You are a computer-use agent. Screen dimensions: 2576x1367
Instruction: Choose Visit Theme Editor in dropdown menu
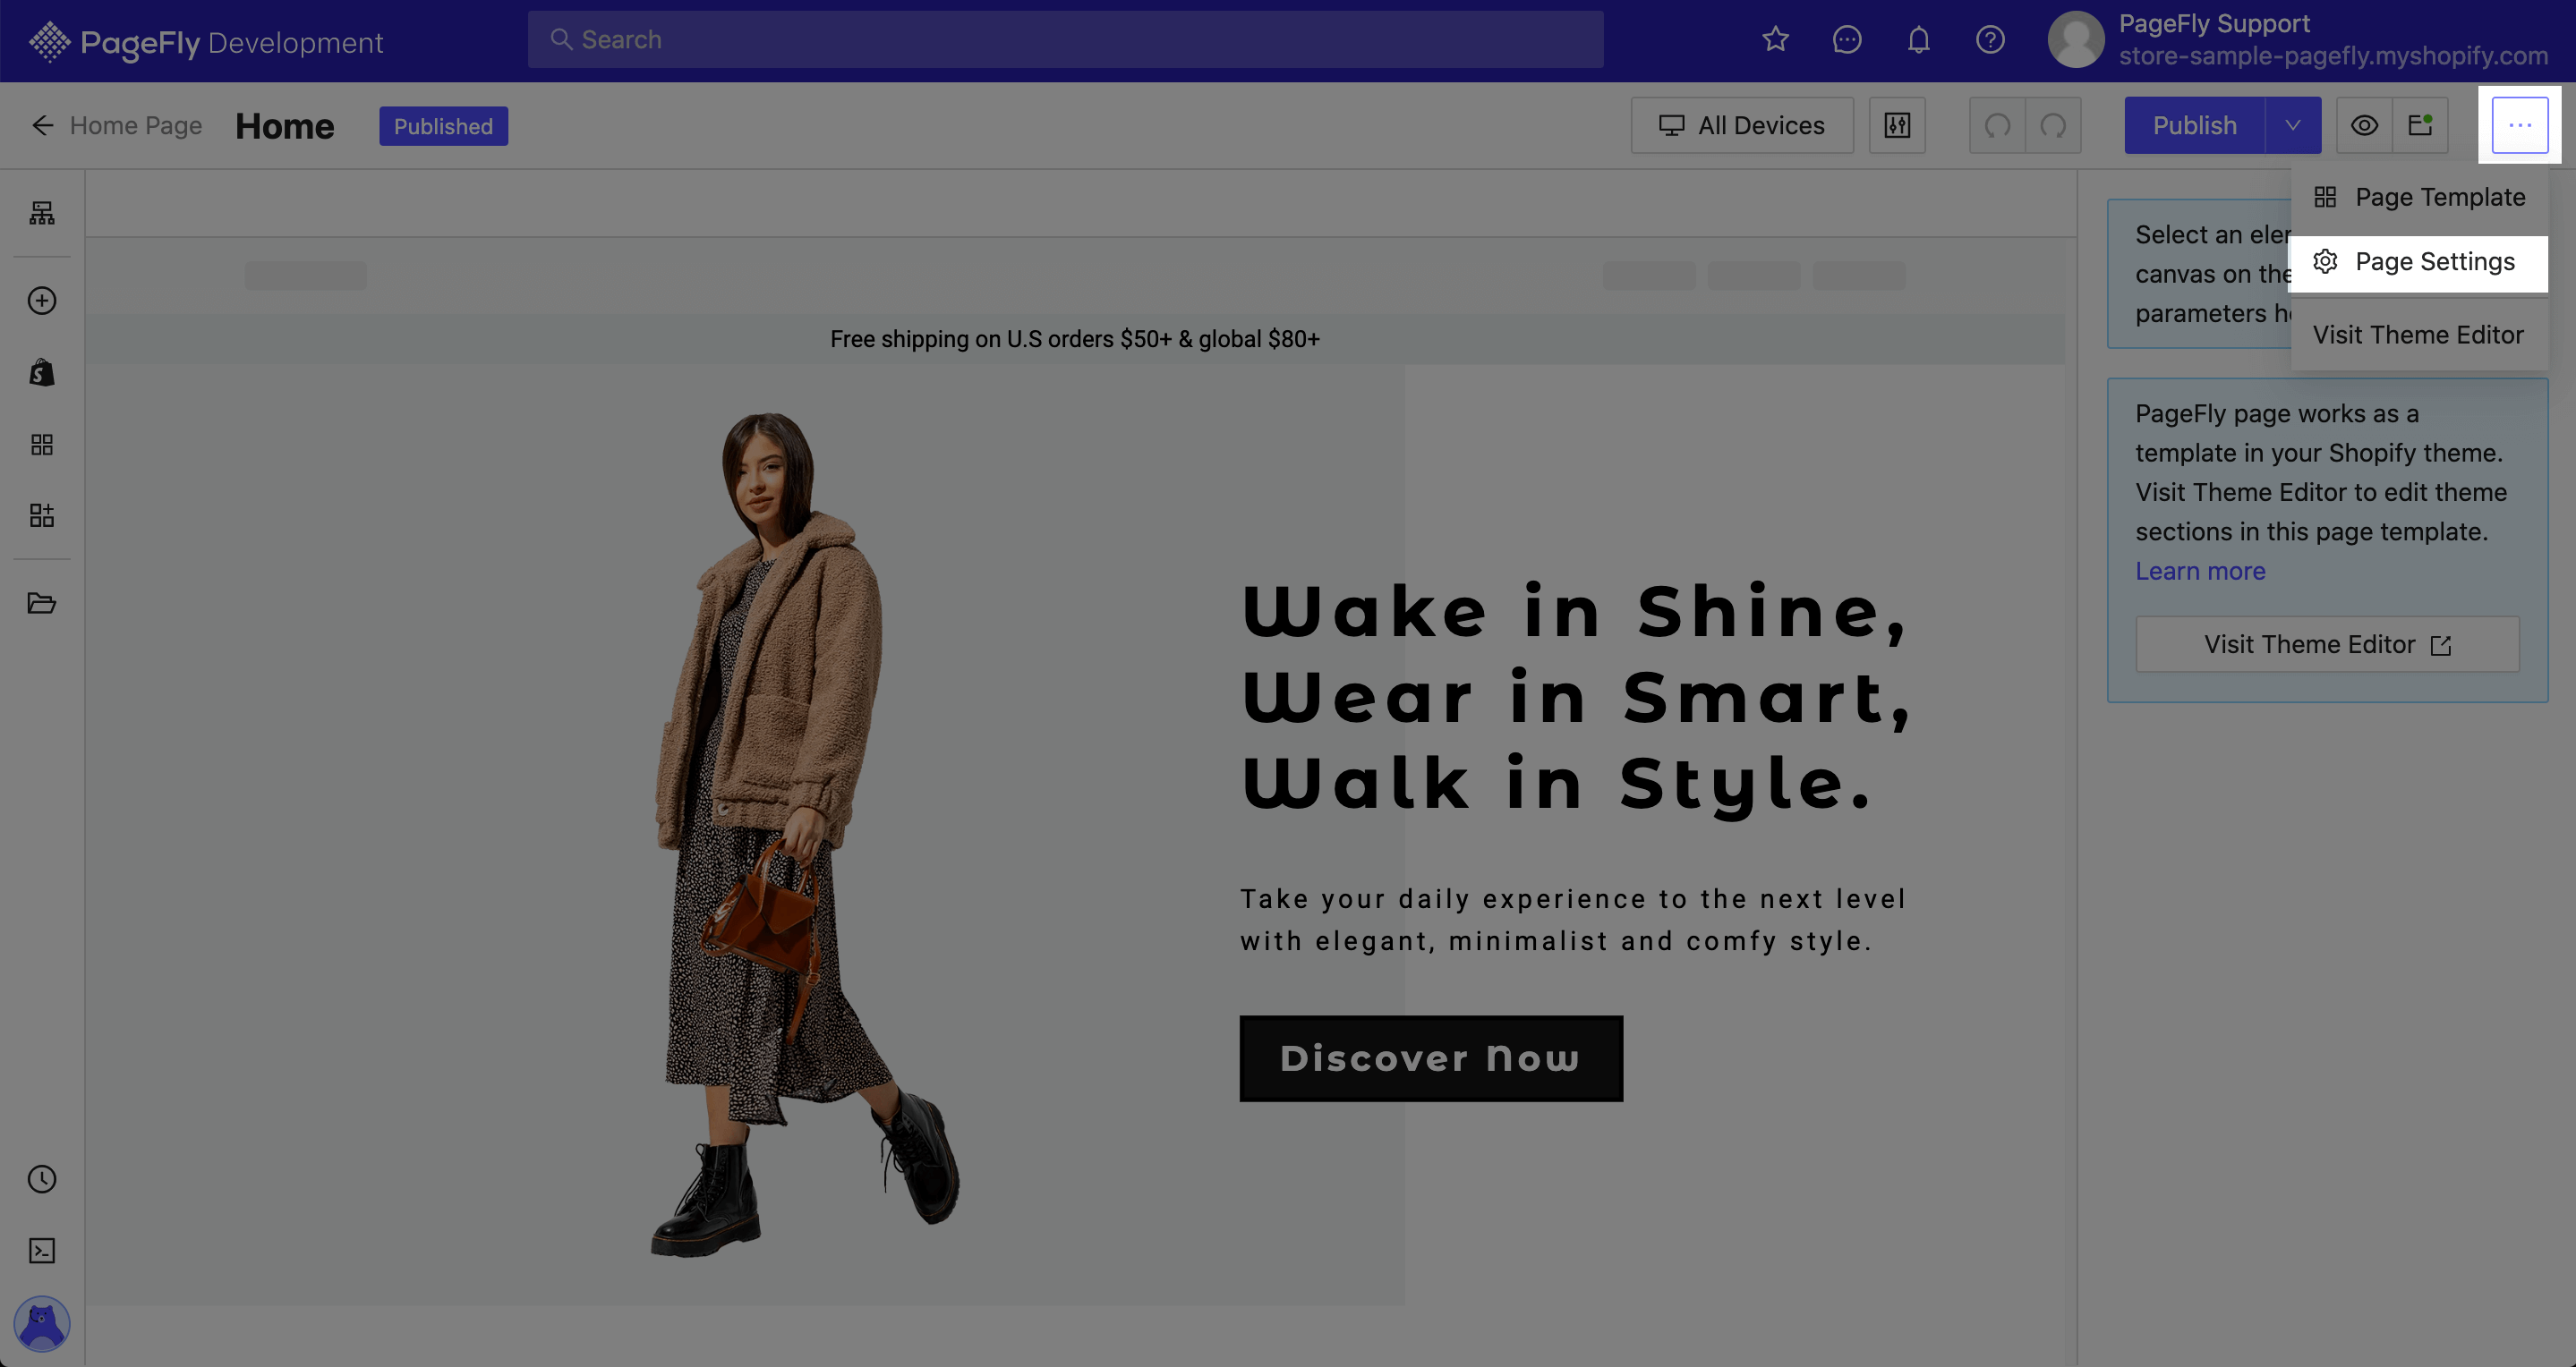[2420, 335]
